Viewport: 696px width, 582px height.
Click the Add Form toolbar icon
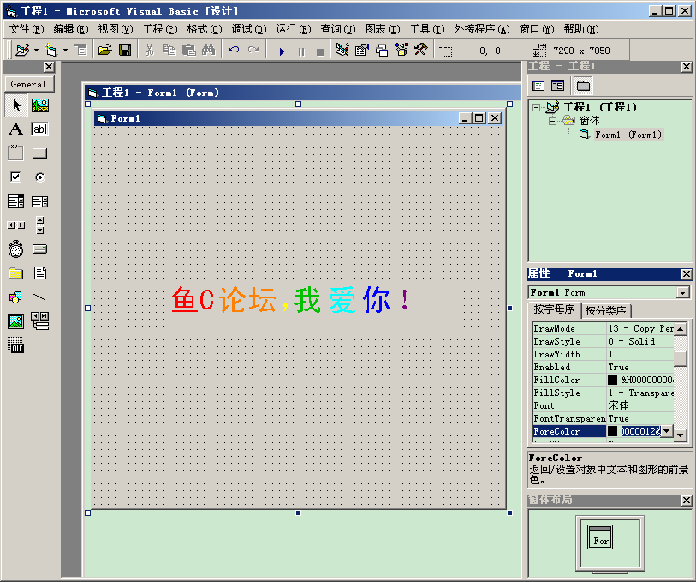click(51, 50)
